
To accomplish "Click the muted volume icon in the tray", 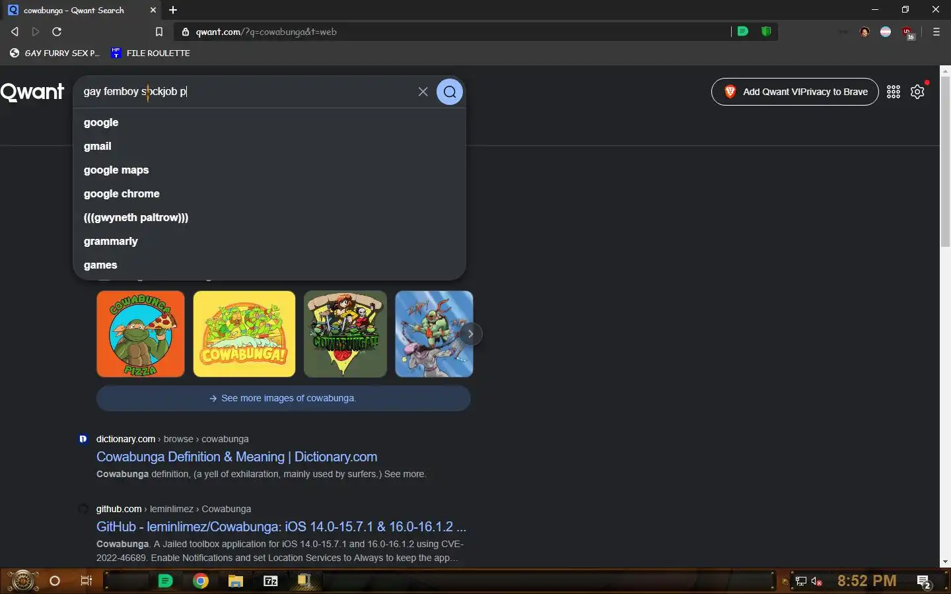I will [817, 581].
